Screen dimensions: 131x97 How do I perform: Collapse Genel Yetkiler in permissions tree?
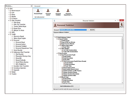click(57, 39)
